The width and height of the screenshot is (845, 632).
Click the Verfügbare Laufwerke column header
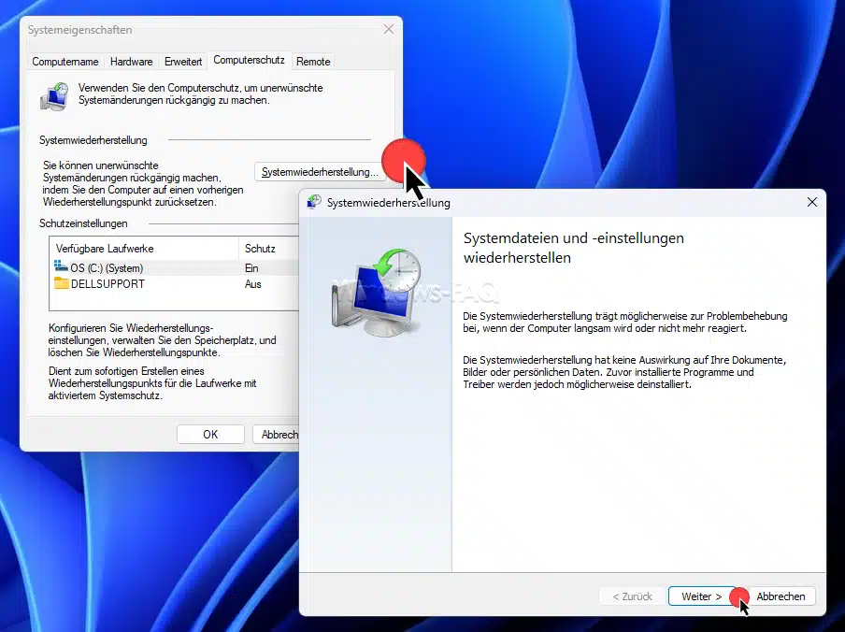[x=145, y=249]
